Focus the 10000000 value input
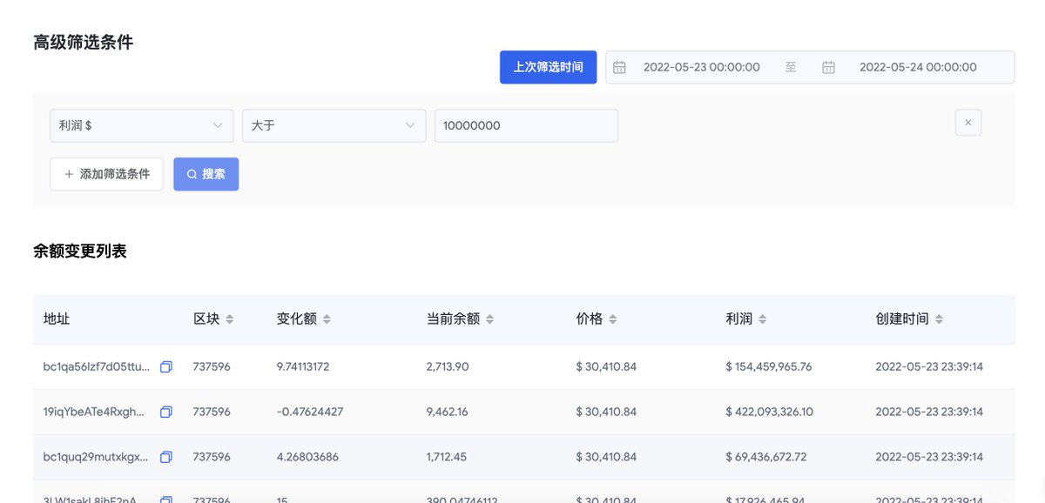 click(x=527, y=125)
